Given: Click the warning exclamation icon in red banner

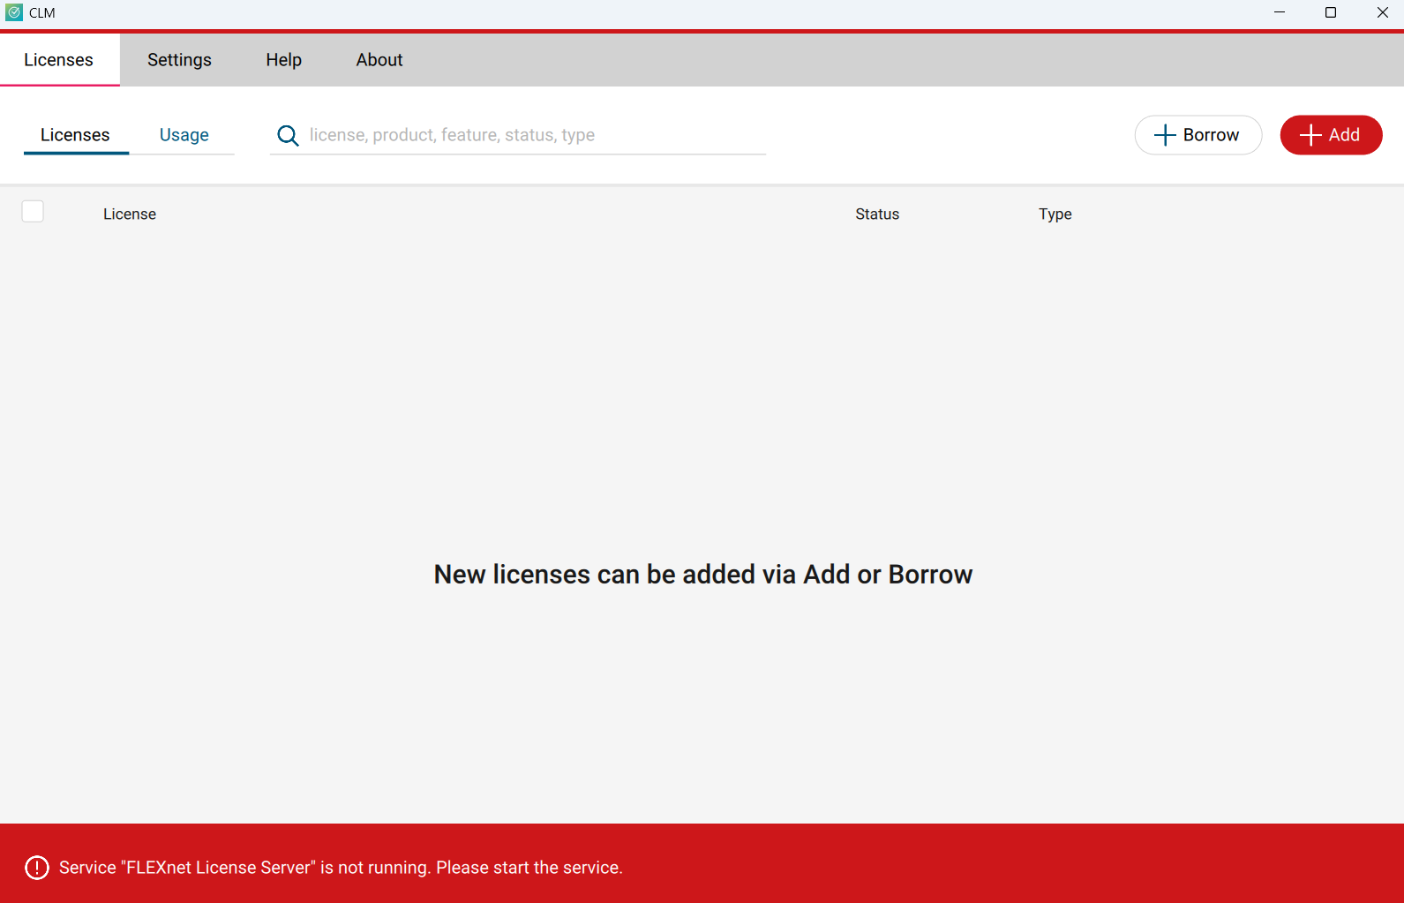Looking at the screenshot, I should pos(37,868).
